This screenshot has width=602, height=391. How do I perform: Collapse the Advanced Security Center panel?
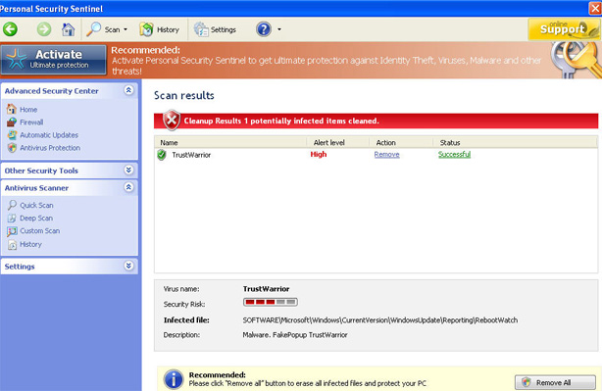128,90
